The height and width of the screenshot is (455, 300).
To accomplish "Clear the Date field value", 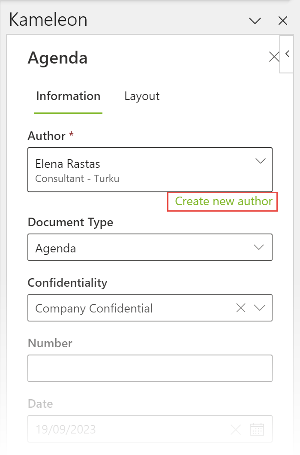I will pos(235,429).
